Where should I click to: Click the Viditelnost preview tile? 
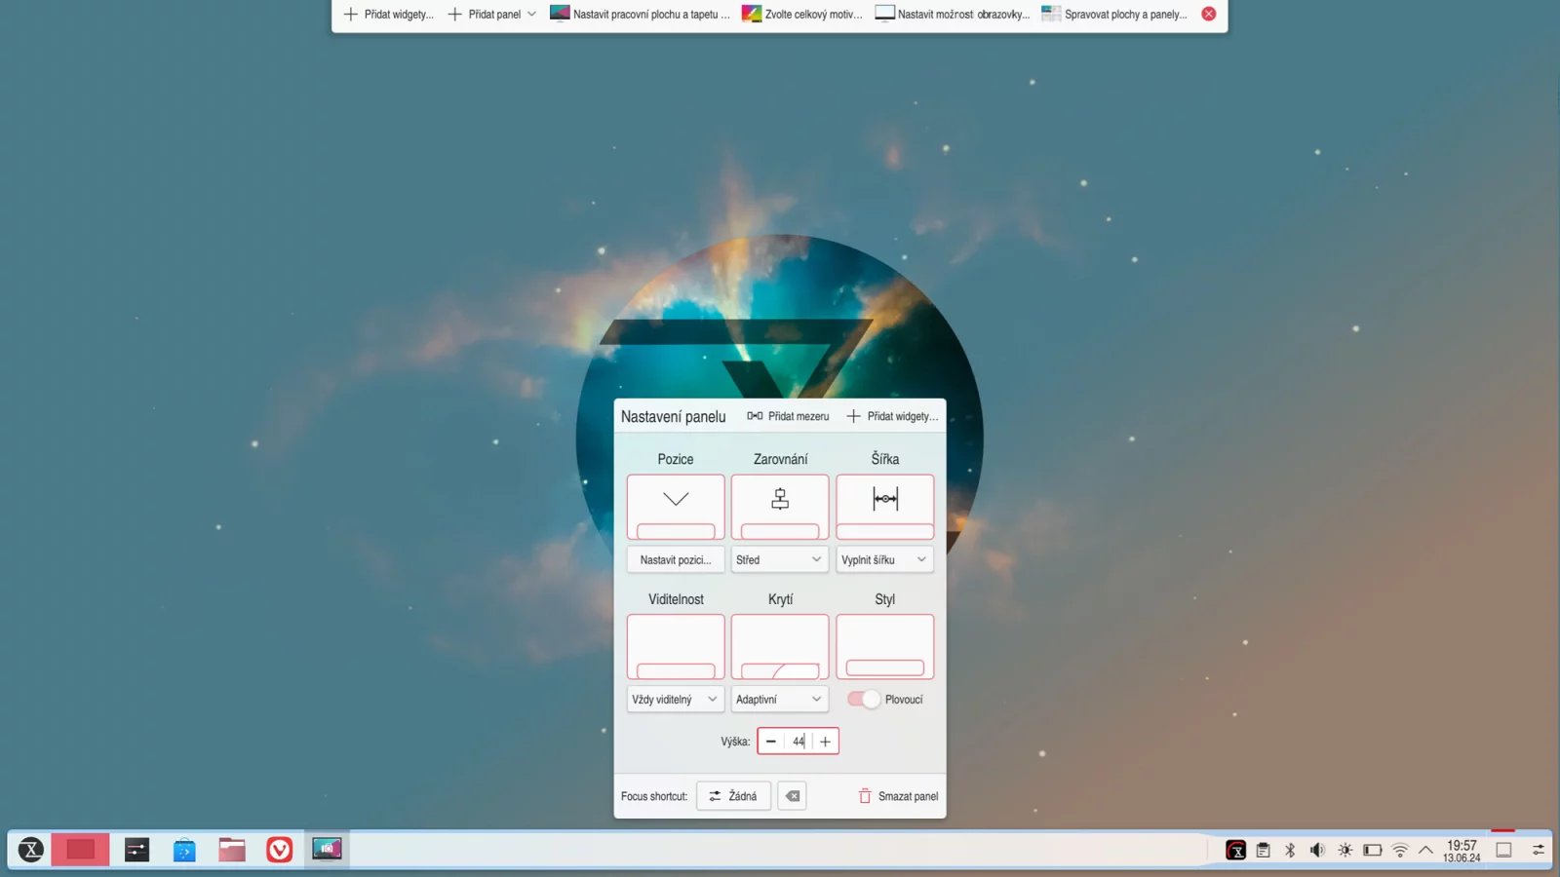coord(676,646)
